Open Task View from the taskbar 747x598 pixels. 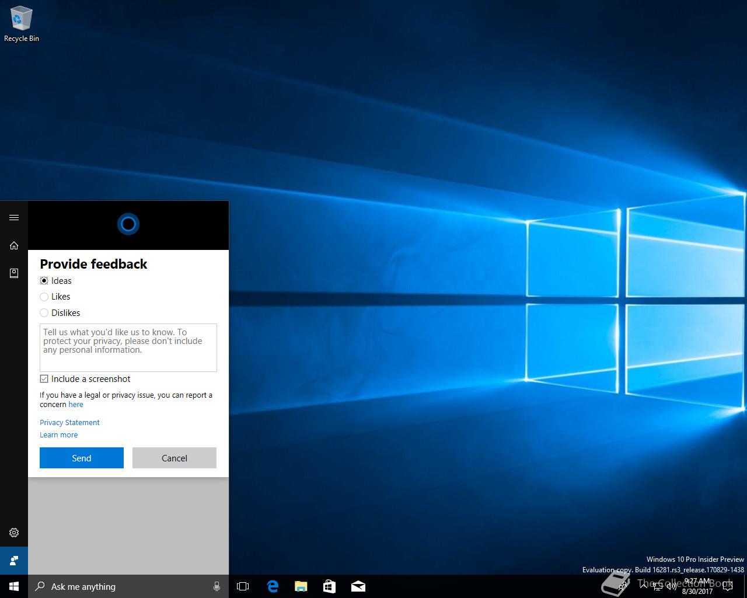pos(243,586)
